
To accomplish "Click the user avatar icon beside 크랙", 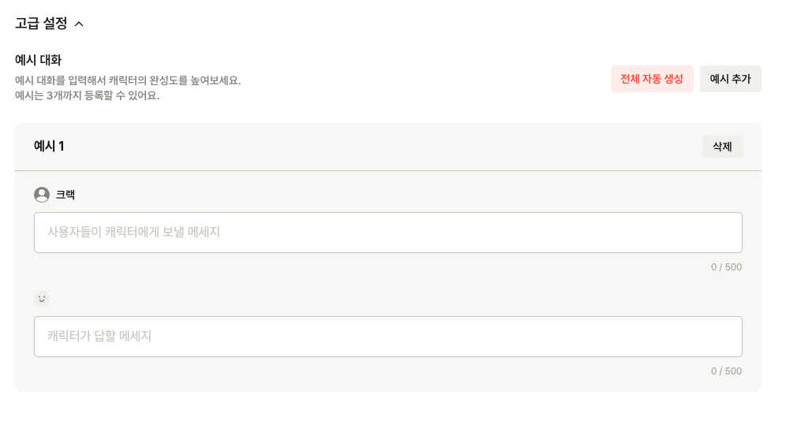I will click(x=42, y=194).
